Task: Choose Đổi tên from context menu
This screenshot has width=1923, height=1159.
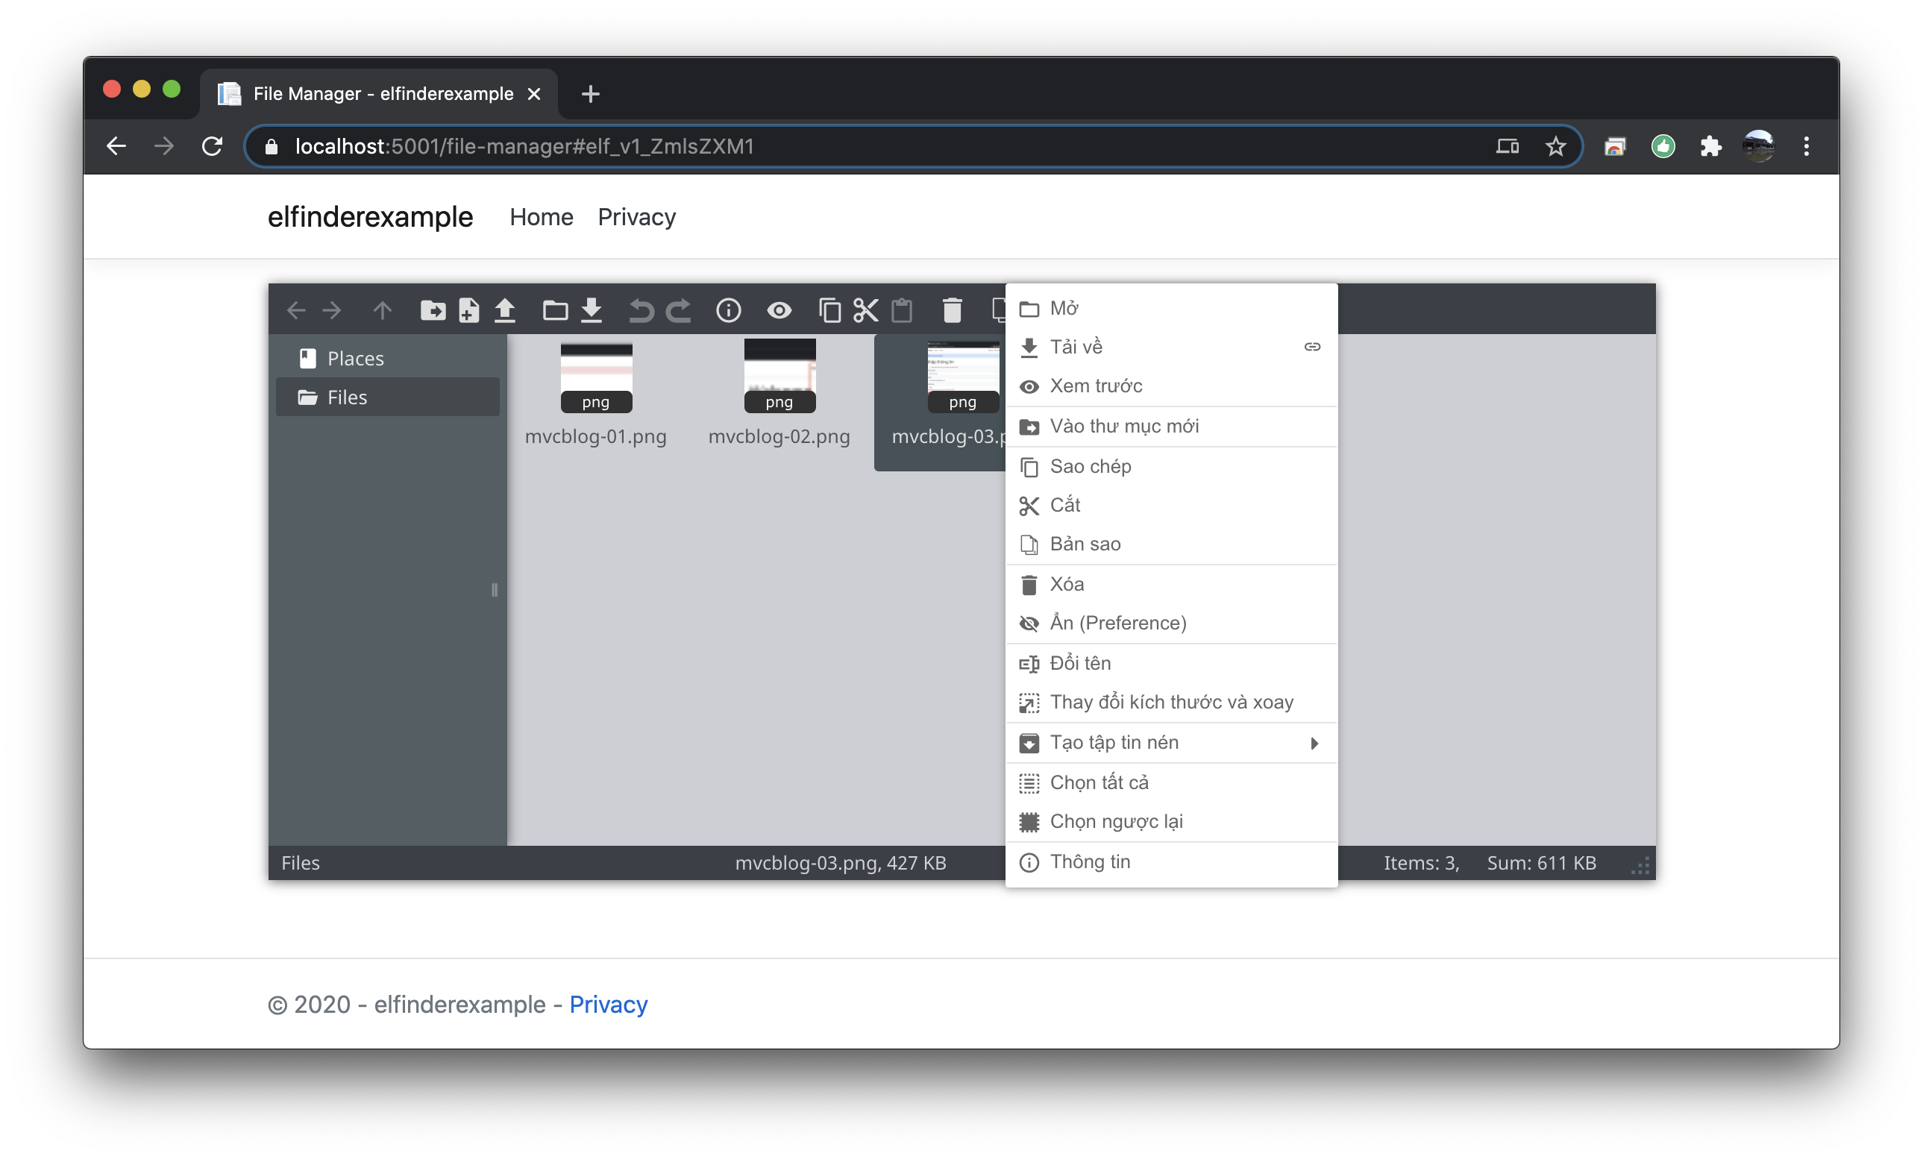Action: (x=1080, y=662)
